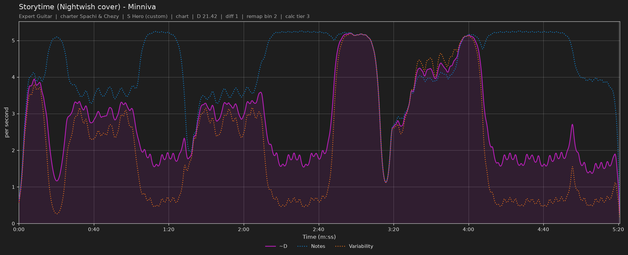Click the "0:00" time tick label
The image size is (628, 255).
(19, 229)
